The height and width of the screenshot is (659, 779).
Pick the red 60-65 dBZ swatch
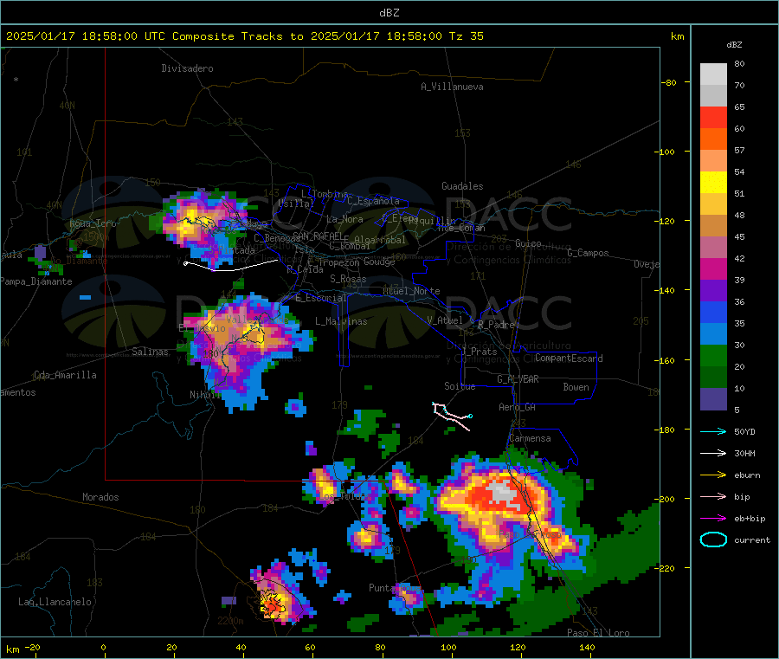click(x=713, y=117)
